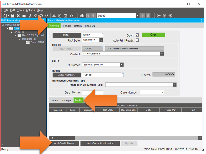Viewport: 206px width, 154px height.
Task: Open Bill To Customer dropdown
Action: [121, 64]
